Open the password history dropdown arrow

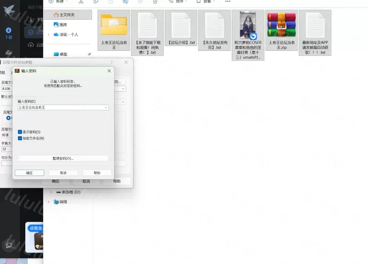click(106, 108)
